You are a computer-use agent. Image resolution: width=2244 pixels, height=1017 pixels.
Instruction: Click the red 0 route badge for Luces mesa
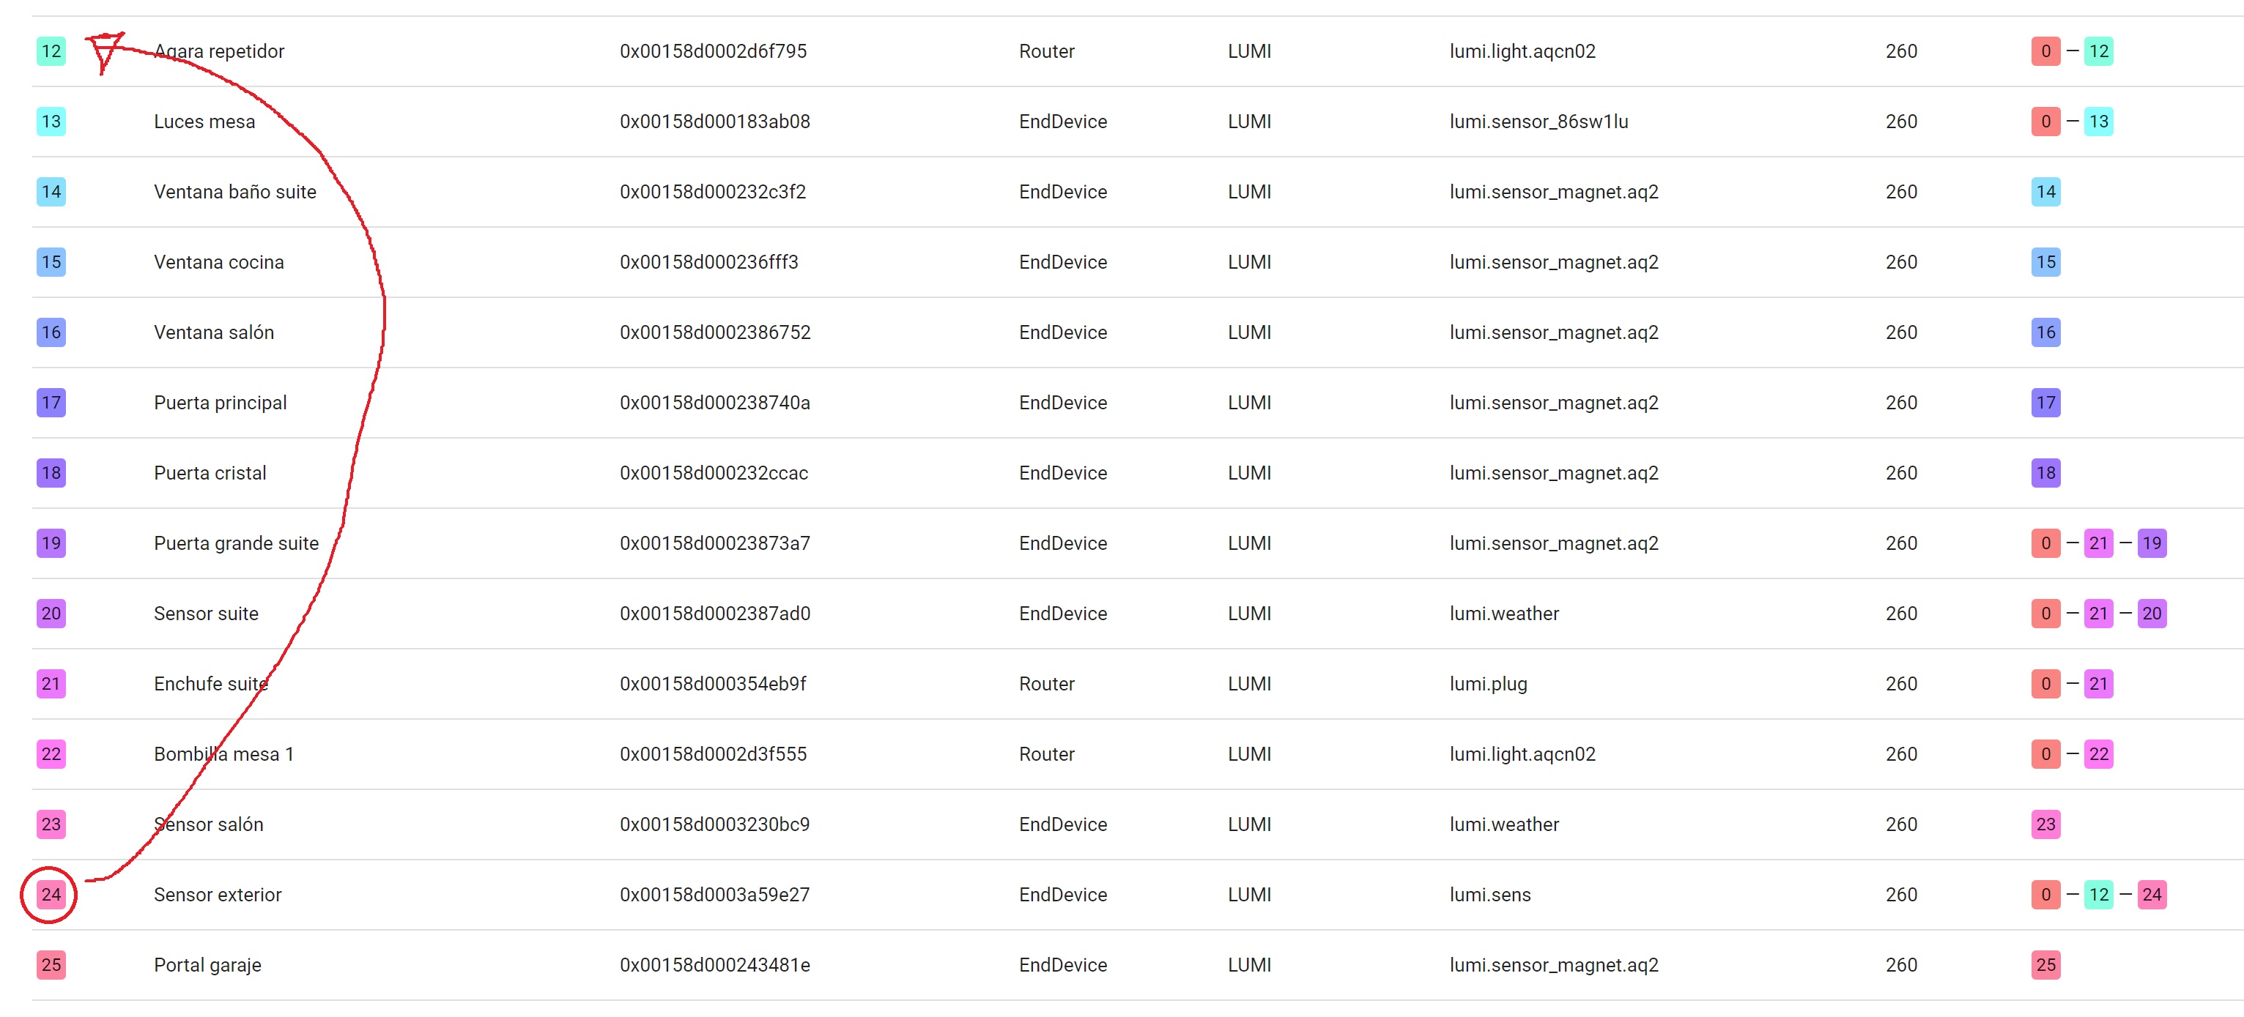click(2045, 122)
